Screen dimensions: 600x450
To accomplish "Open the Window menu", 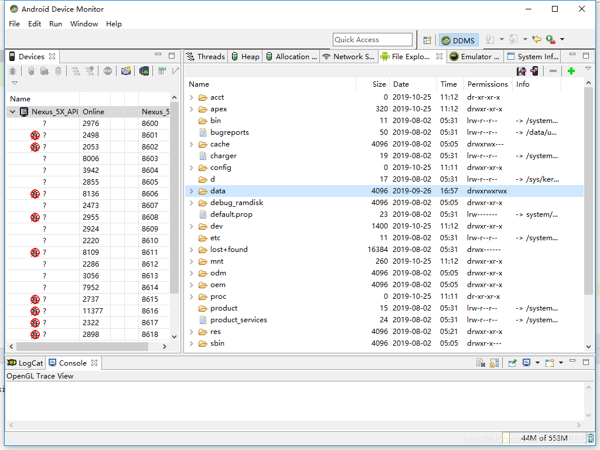I will pyautogui.click(x=84, y=23).
